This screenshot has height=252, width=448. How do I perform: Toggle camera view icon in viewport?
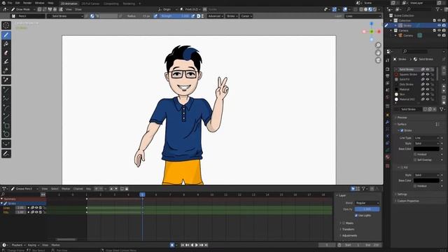(x=378, y=60)
